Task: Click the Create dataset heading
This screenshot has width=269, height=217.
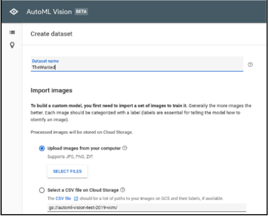Action: point(52,34)
